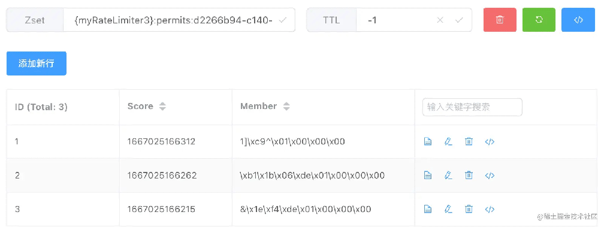Viewport: 604px width, 227px height.
Task: Click the 添加新行 add row button
Action: point(36,63)
